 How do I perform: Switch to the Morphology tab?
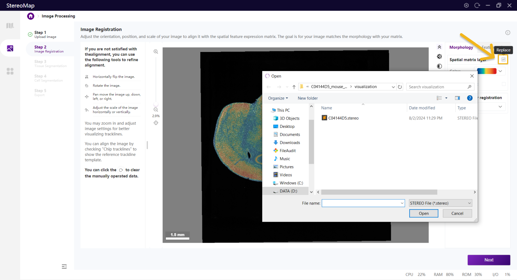[461, 48]
